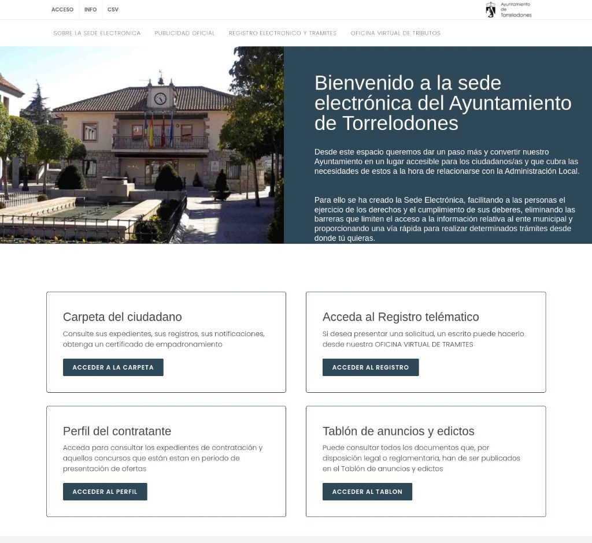Screen dimensions: 592x543
Task: Click the paragraph starting 'Para ello se ha creado'
Action: tap(445, 219)
